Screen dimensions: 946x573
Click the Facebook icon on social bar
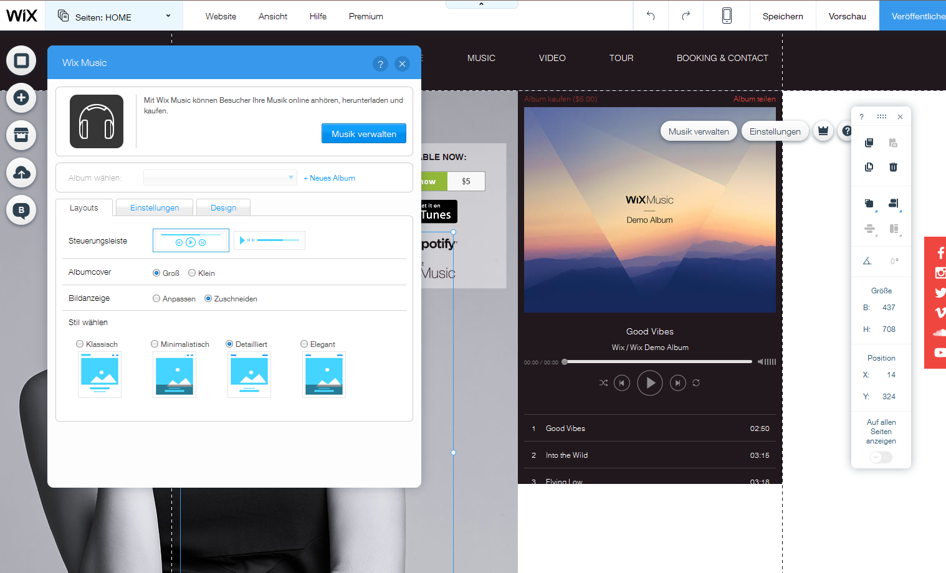click(940, 253)
